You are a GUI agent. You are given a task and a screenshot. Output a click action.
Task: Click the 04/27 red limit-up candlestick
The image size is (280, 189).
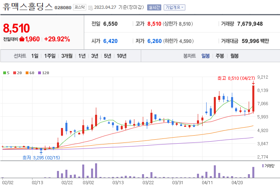(253, 99)
